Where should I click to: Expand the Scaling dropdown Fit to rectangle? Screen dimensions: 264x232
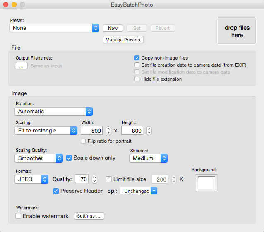(46, 131)
